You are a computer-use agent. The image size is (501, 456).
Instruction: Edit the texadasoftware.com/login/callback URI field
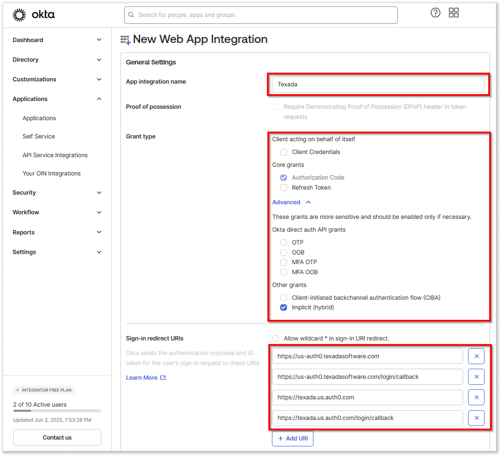coord(367,376)
